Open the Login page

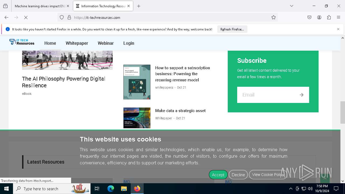(129, 43)
